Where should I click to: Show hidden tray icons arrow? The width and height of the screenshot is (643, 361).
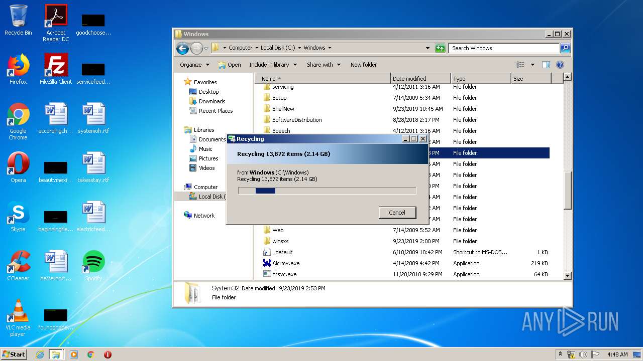pos(560,354)
